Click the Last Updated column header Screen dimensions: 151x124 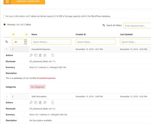126,34
